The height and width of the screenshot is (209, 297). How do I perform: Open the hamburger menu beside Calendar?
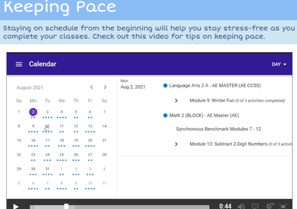pos(19,65)
